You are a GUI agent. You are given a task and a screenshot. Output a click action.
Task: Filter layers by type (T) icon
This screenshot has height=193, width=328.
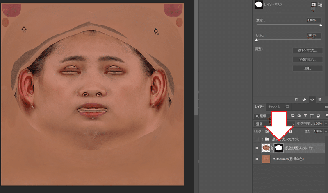[x=305, y=116]
